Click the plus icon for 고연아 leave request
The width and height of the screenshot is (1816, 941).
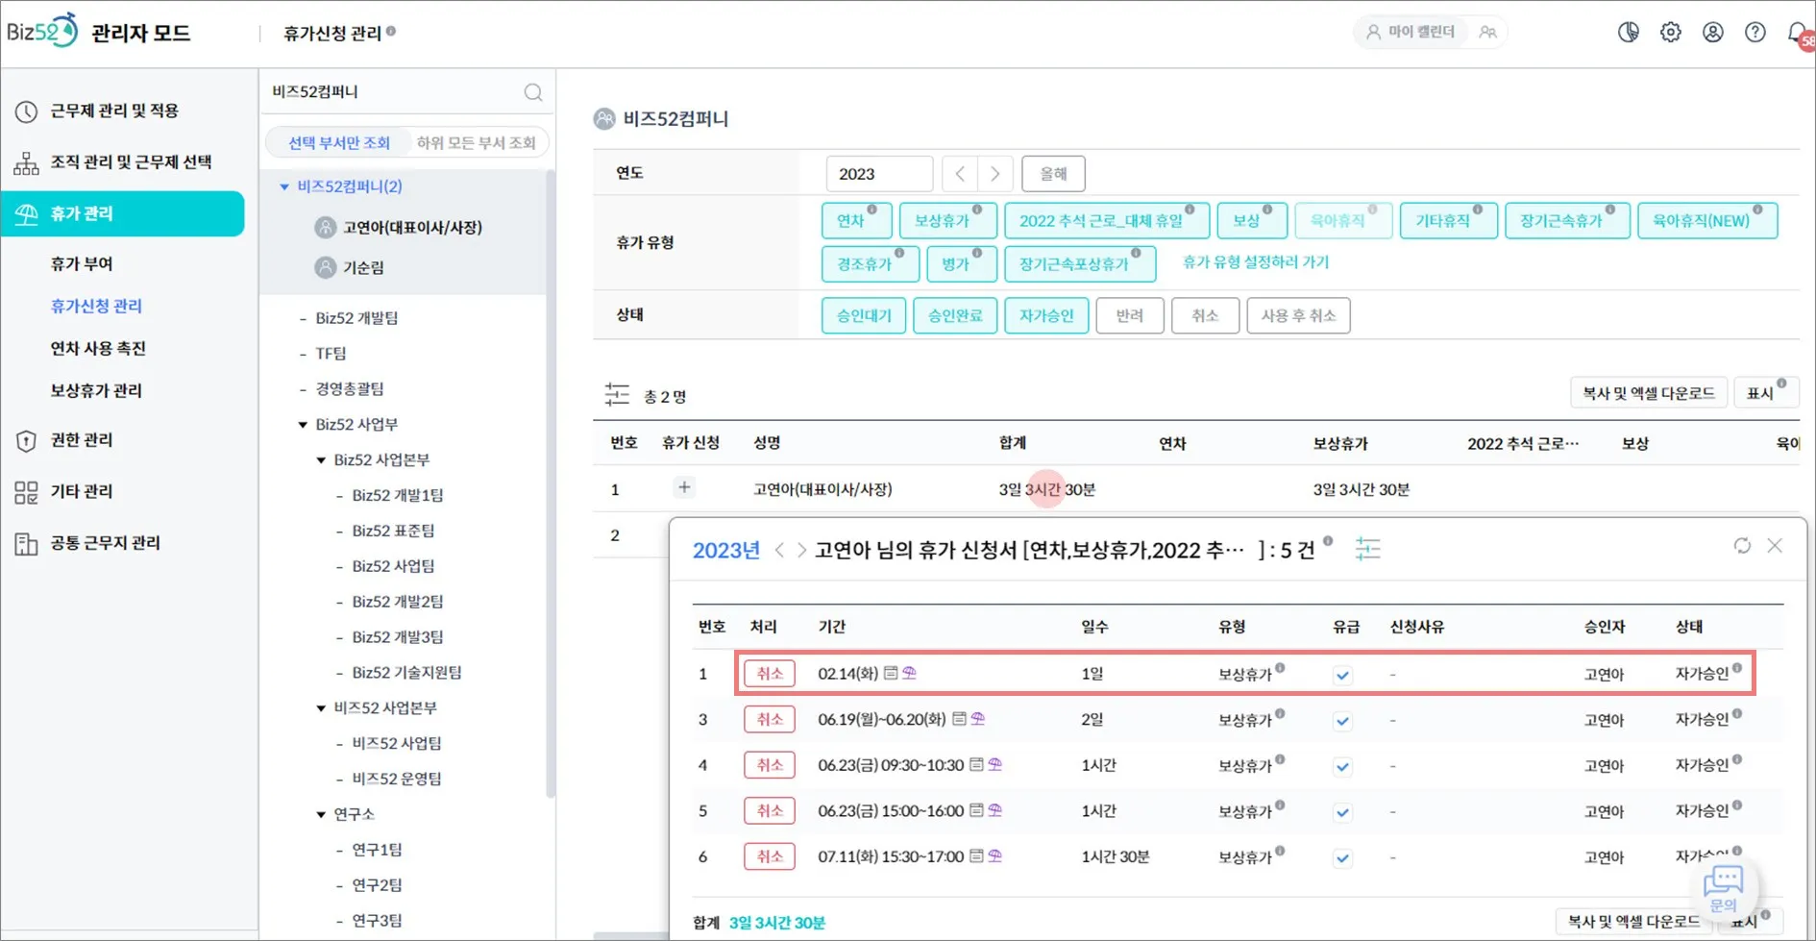click(684, 487)
